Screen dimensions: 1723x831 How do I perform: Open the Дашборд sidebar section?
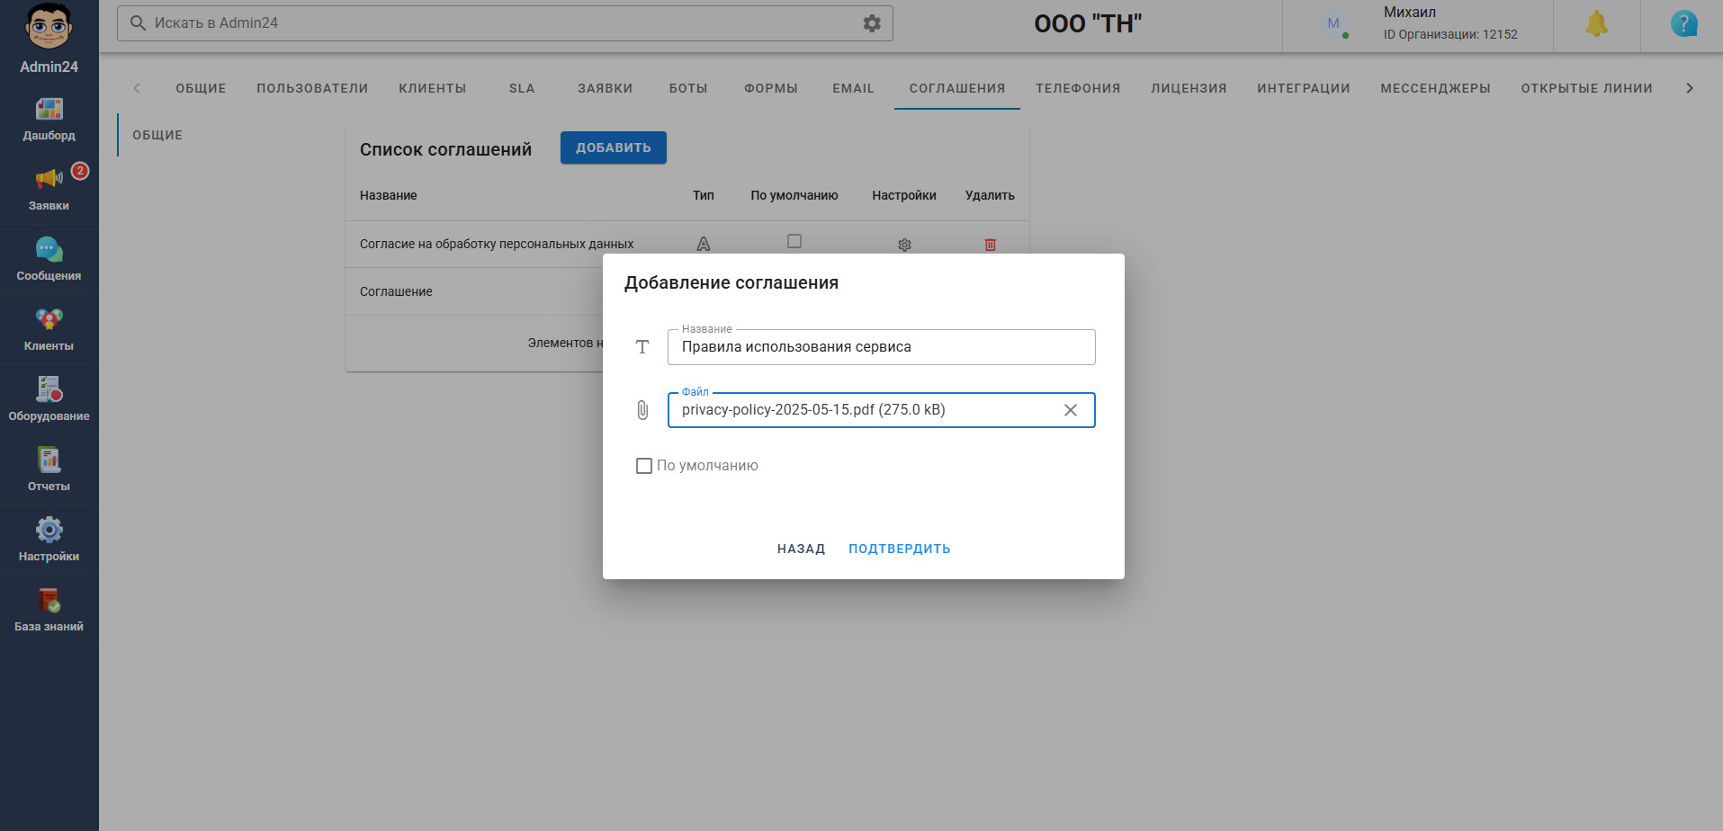tap(49, 120)
